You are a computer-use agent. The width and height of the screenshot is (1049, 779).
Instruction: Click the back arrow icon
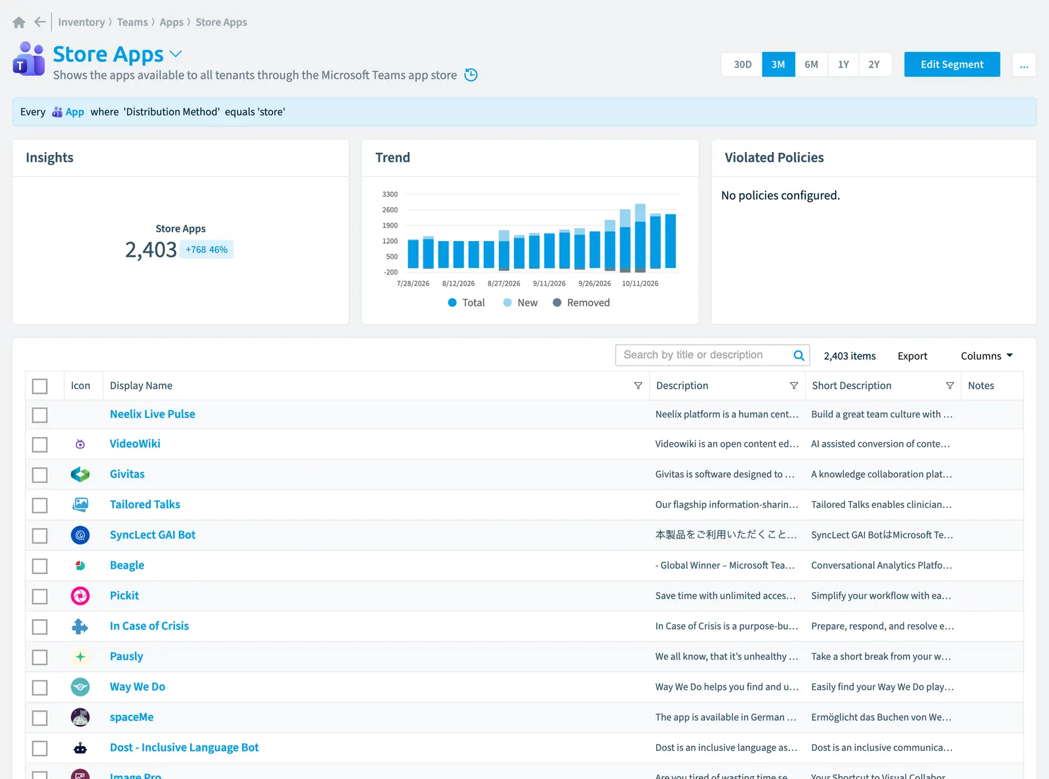(40, 22)
